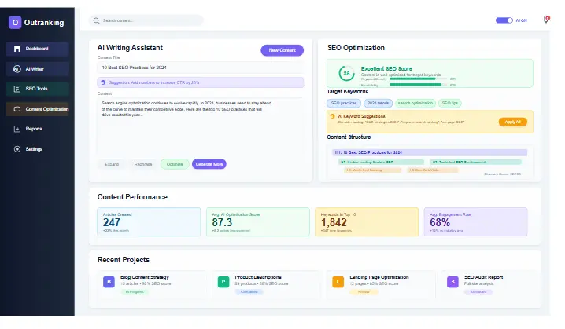The height and width of the screenshot is (329, 565).
Task: Click the 'Scheduled' status badge
Action: tap(478, 292)
